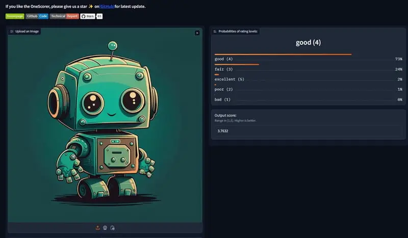Click the star count badge showing 65
408x238 pixels.
(x=99, y=16)
